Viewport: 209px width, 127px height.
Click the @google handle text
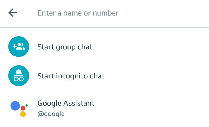pos(51,114)
